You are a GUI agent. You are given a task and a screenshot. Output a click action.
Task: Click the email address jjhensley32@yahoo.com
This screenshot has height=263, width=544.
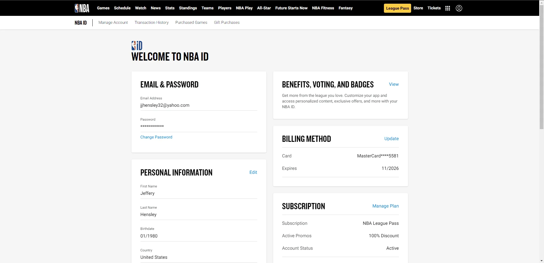[x=165, y=105]
